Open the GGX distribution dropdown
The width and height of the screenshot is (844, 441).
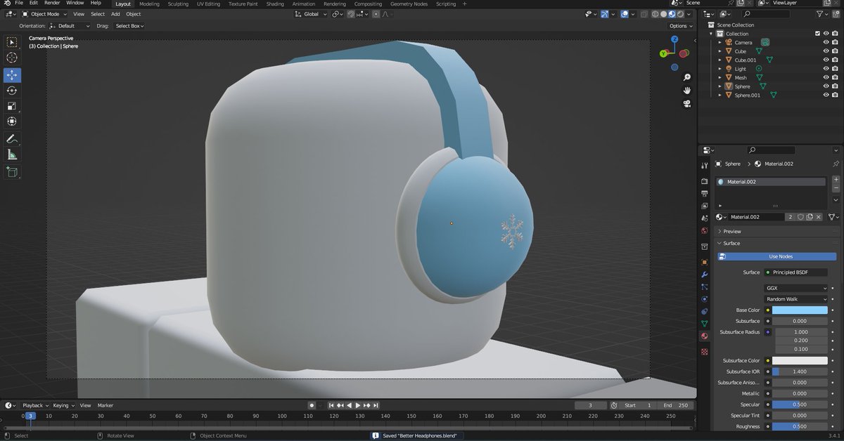796,288
